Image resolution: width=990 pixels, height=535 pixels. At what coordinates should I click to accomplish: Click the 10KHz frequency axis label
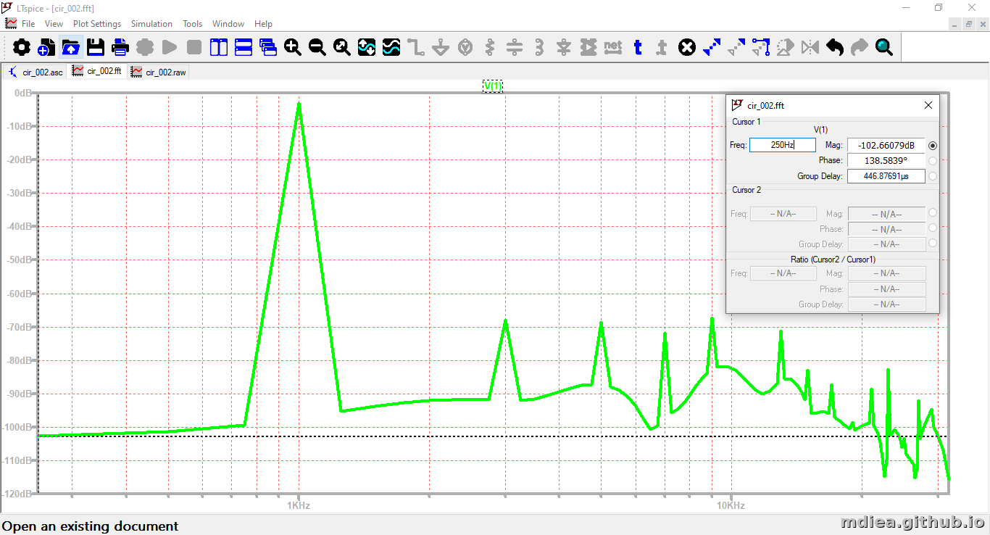(x=731, y=505)
